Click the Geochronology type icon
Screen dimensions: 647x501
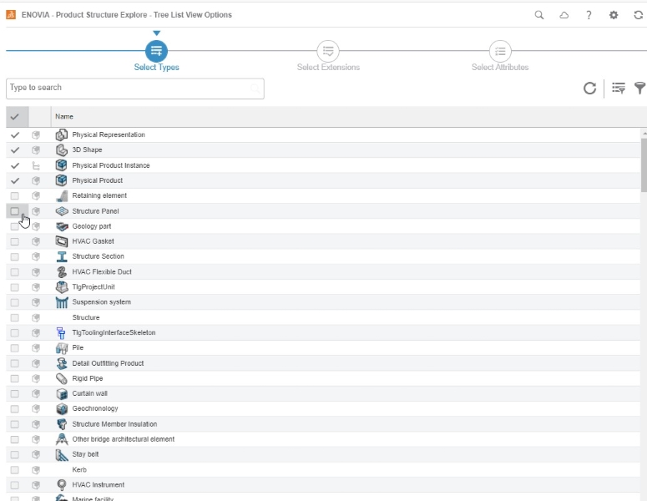coord(62,408)
